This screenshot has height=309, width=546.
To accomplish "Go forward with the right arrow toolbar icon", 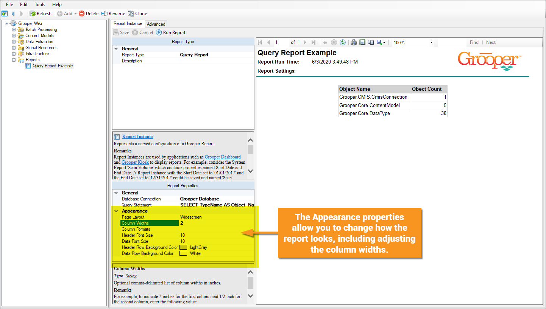I will [x=22, y=14].
